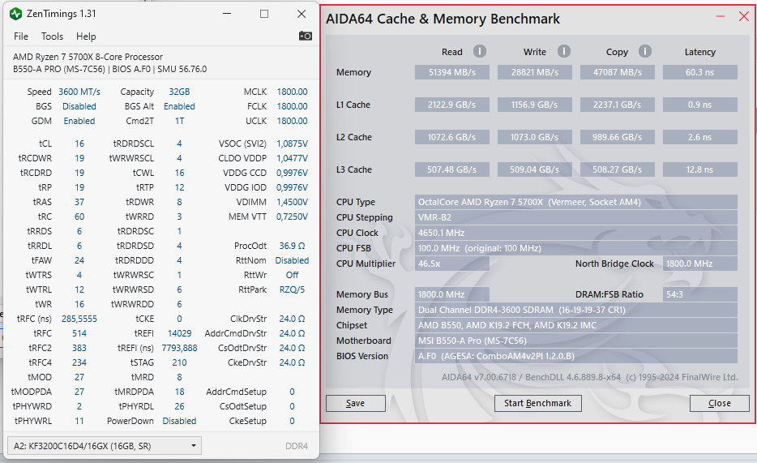This screenshot has height=463, width=757.
Task: Click Chipset value AMD B550 field
Action: pos(576,325)
